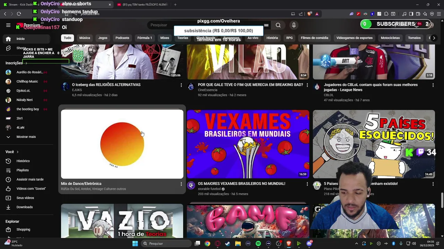Open taskbar volume speaker control

point(413,243)
